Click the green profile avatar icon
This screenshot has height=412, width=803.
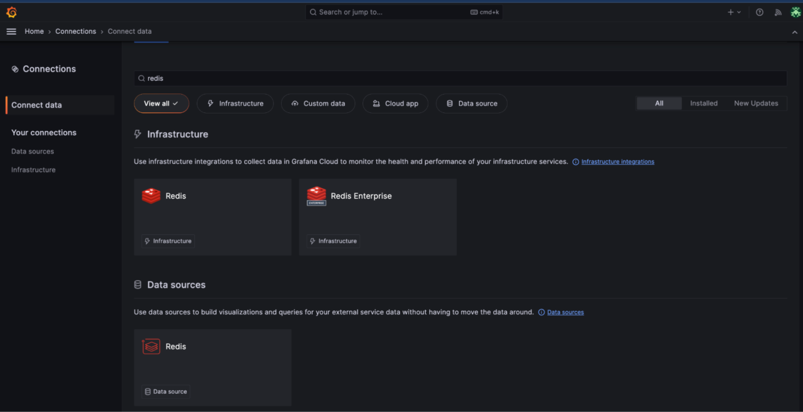point(795,12)
